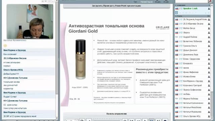Click the Панель управления header
Viewport: 215px width, 121px height.
coord(117,114)
